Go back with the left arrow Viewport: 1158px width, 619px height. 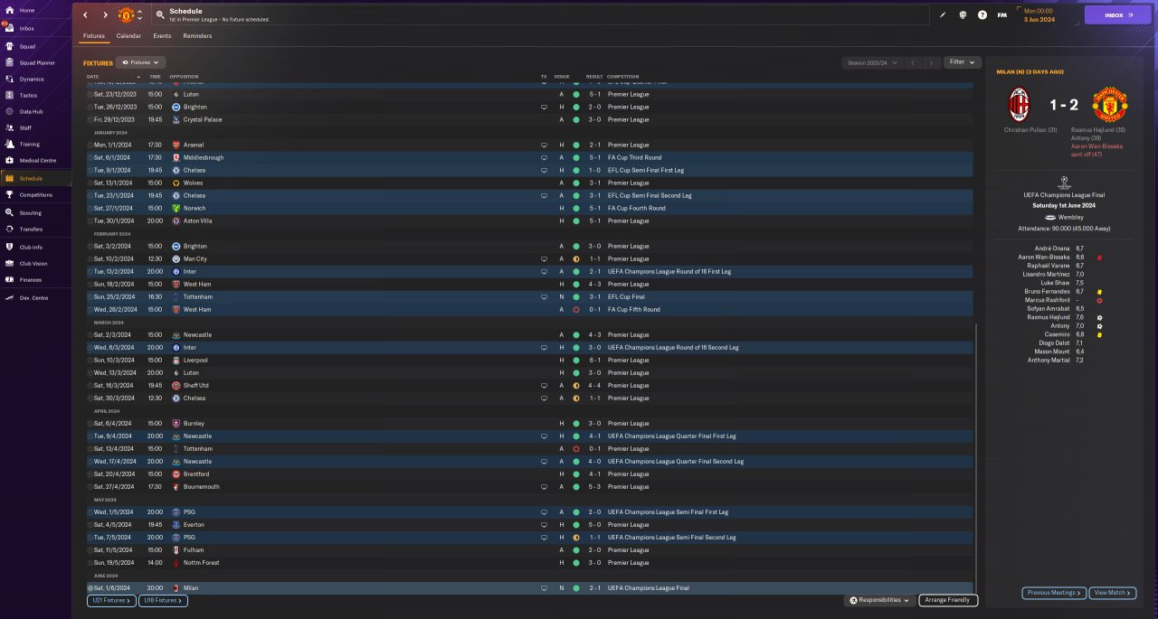click(86, 15)
